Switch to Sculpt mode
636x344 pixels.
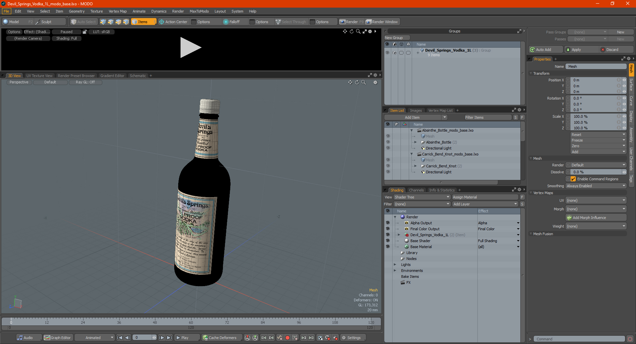pyautogui.click(x=50, y=22)
